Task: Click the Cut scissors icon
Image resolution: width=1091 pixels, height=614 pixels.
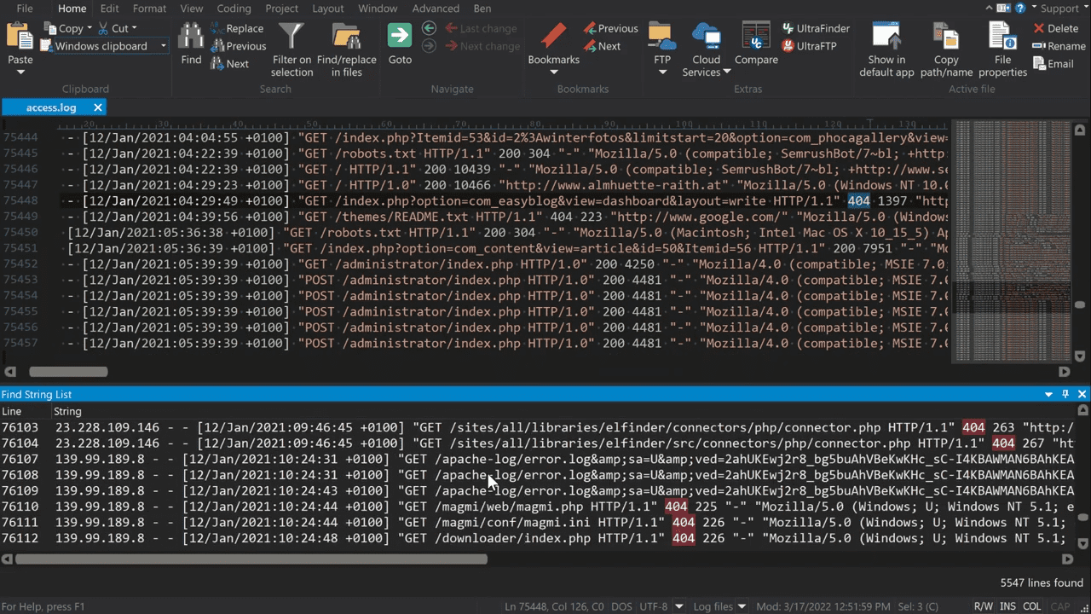Action: (x=102, y=28)
